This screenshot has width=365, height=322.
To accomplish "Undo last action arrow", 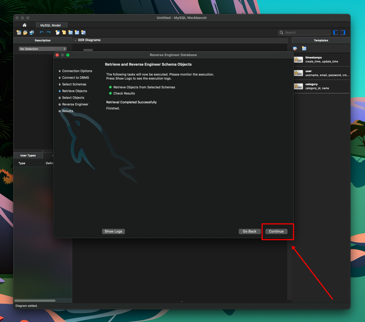I will click(x=42, y=32).
